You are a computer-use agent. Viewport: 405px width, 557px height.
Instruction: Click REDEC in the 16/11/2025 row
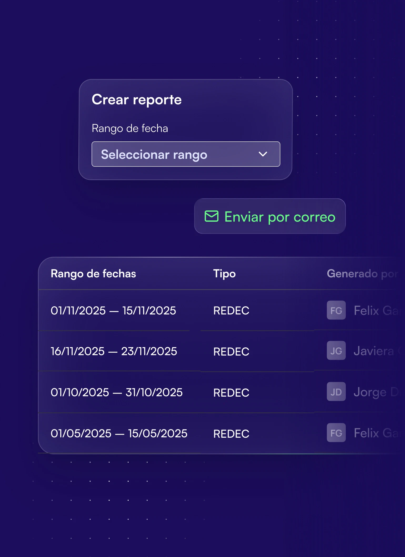point(231,352)
